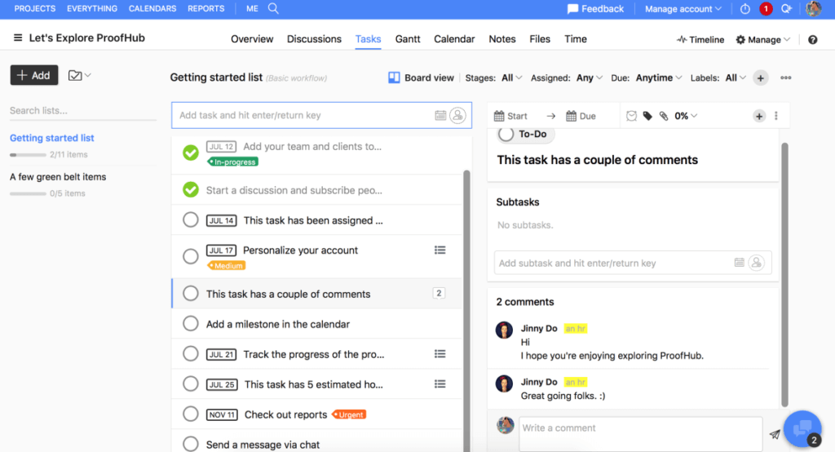
Task: Uncheck Add your team and clients task
Action: point(191,153)
